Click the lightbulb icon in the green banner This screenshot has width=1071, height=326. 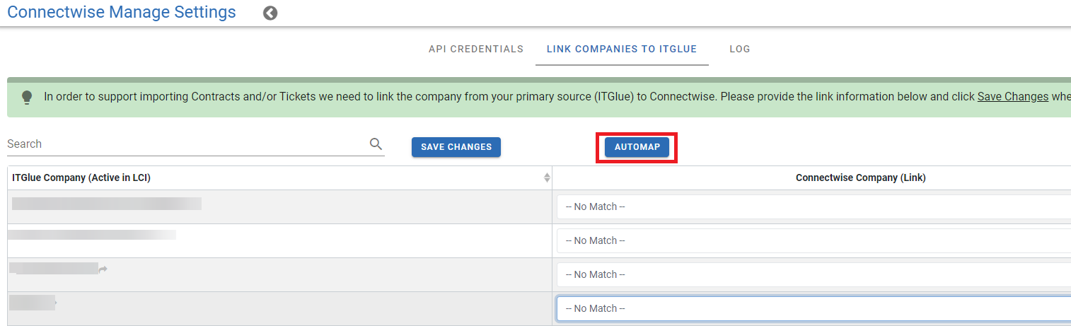tap(27, 97)
